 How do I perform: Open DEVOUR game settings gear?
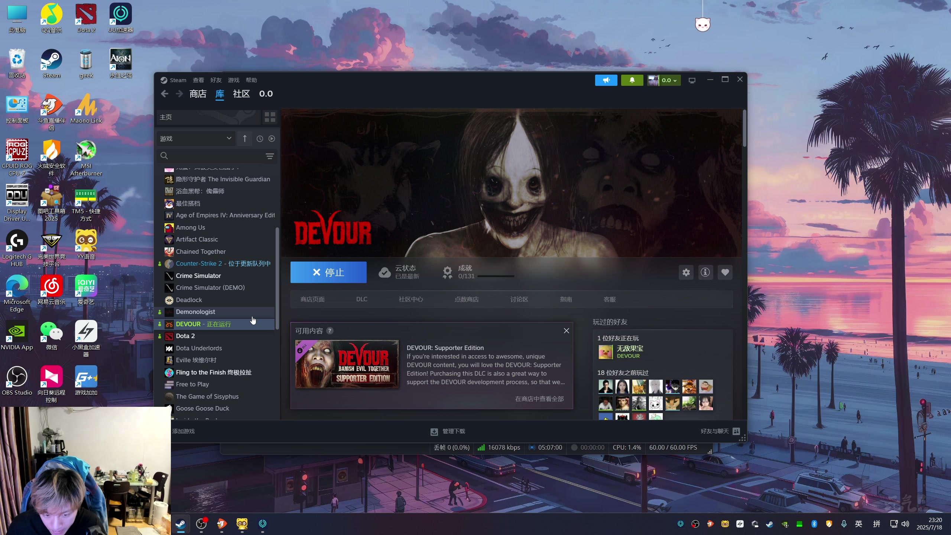click(686, 272)
